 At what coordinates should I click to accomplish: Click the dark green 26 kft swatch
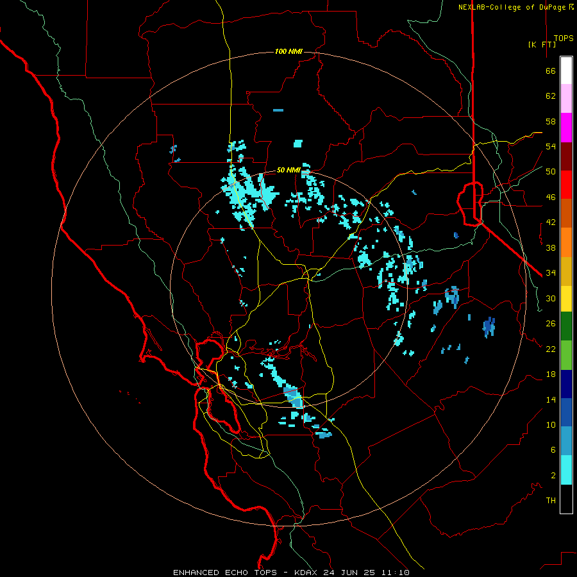click(x=566, y=326)
